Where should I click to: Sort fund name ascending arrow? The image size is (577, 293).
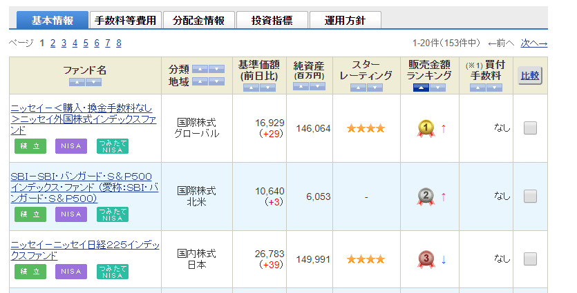(x=77, y=82)
